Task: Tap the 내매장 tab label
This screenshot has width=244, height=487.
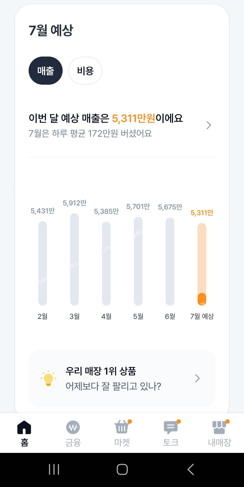Action: [219, 443]
